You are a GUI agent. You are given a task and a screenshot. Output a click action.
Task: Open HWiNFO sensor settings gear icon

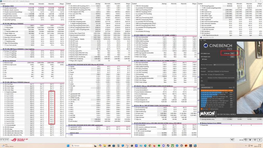[255, 139]
